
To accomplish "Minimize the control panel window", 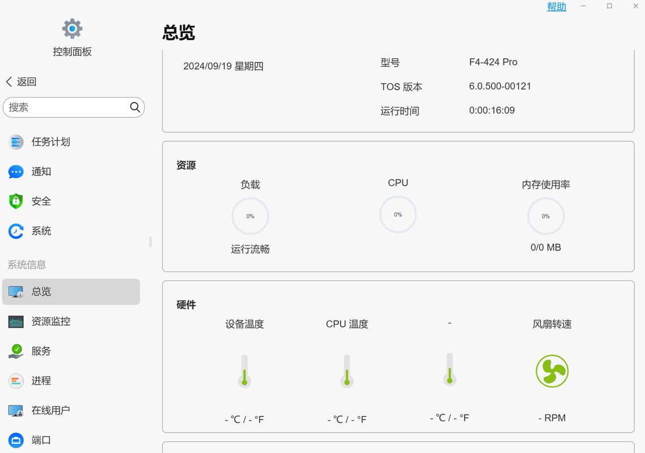I will point(583,6).
